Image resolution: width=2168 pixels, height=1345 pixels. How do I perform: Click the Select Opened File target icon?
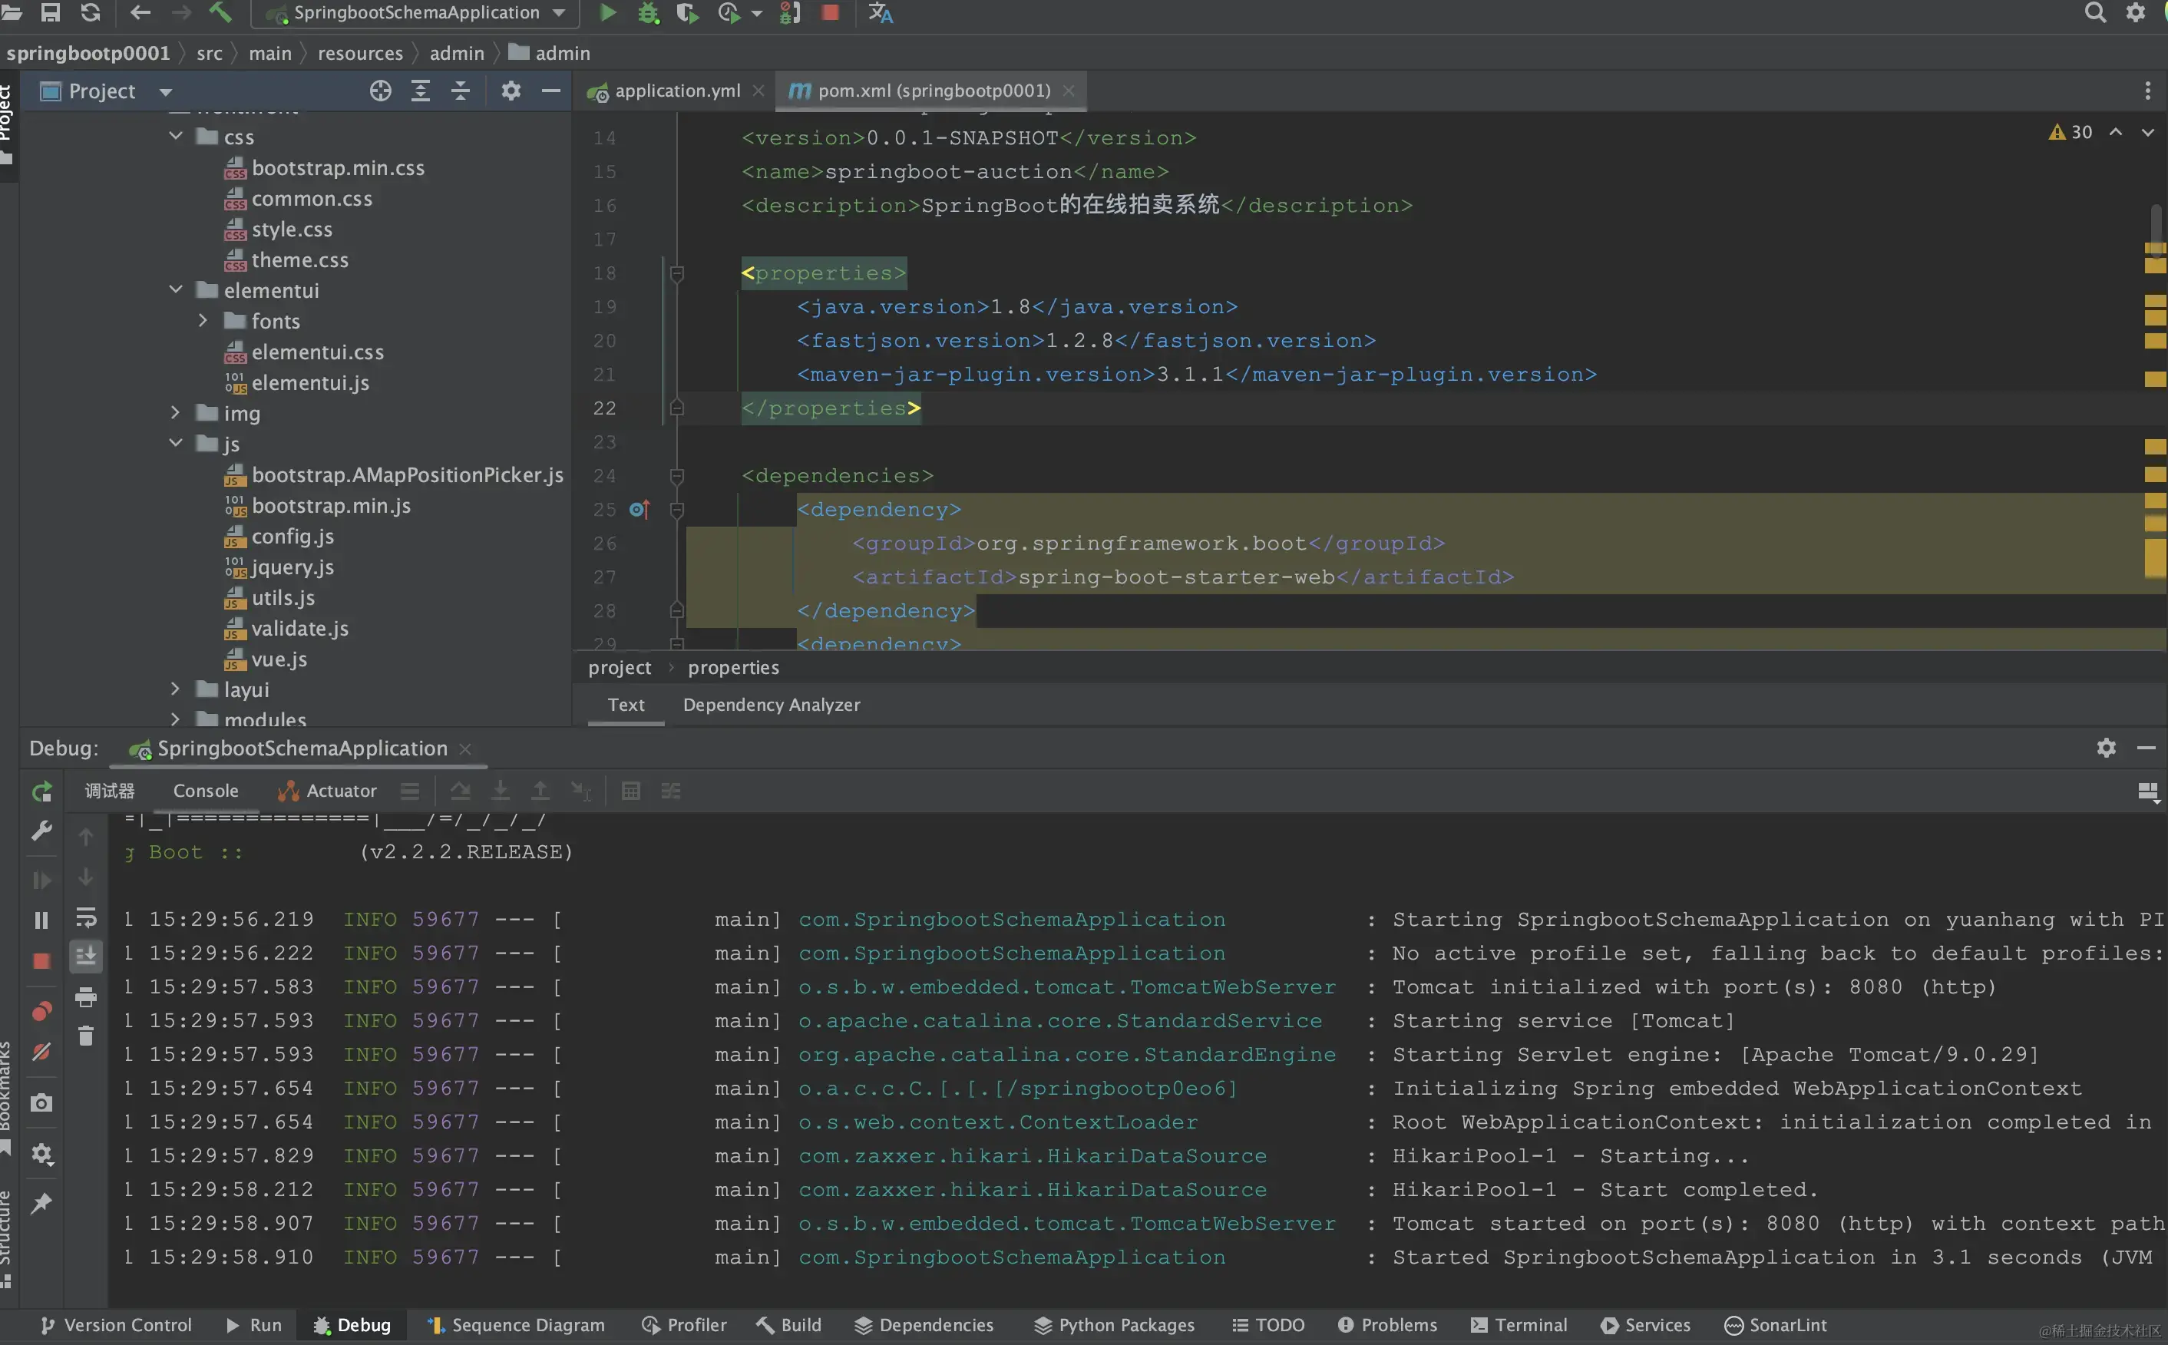pos(381,91)
